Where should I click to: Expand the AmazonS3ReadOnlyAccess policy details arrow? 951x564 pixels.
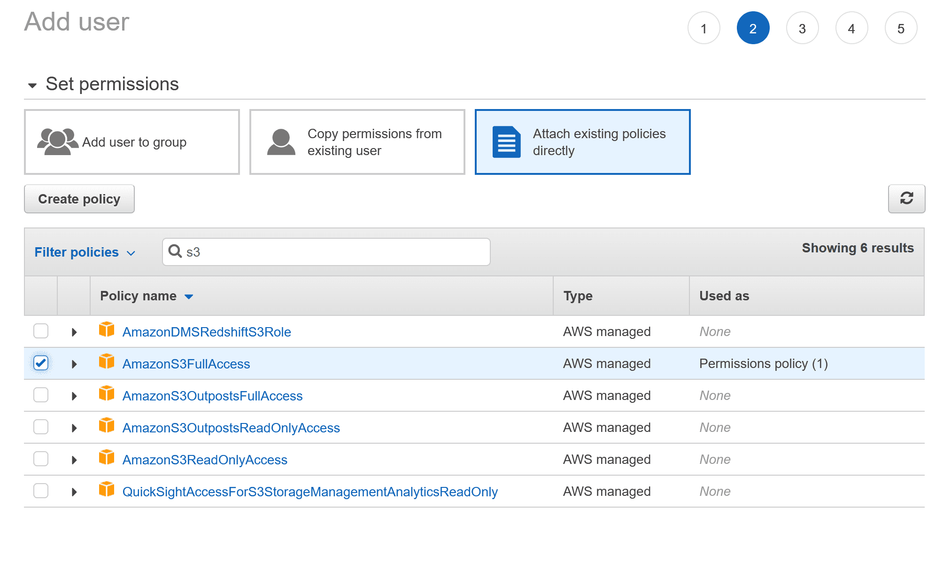point(74,460)
